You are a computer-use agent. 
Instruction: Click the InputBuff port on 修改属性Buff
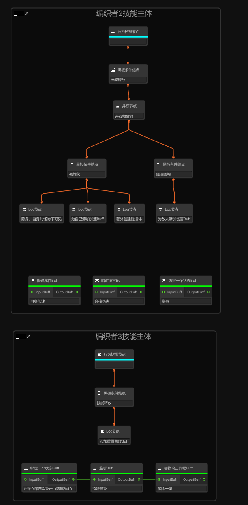point(32,292)
